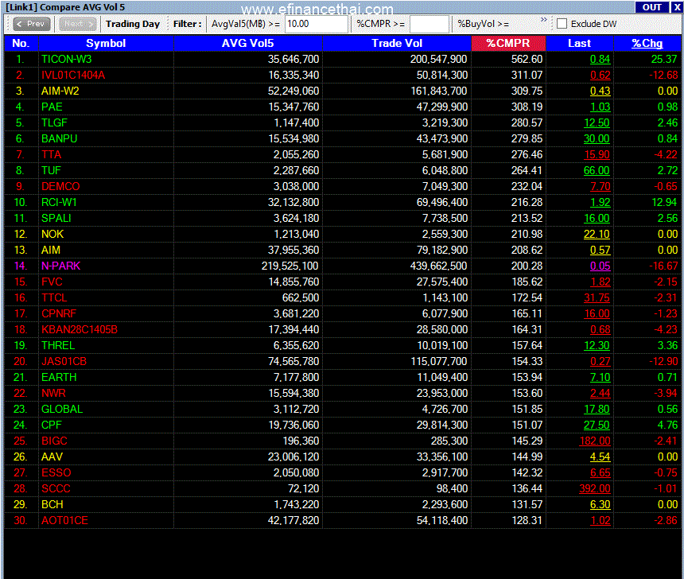Select symbol AIM-W2

click(x=60, y=91)
